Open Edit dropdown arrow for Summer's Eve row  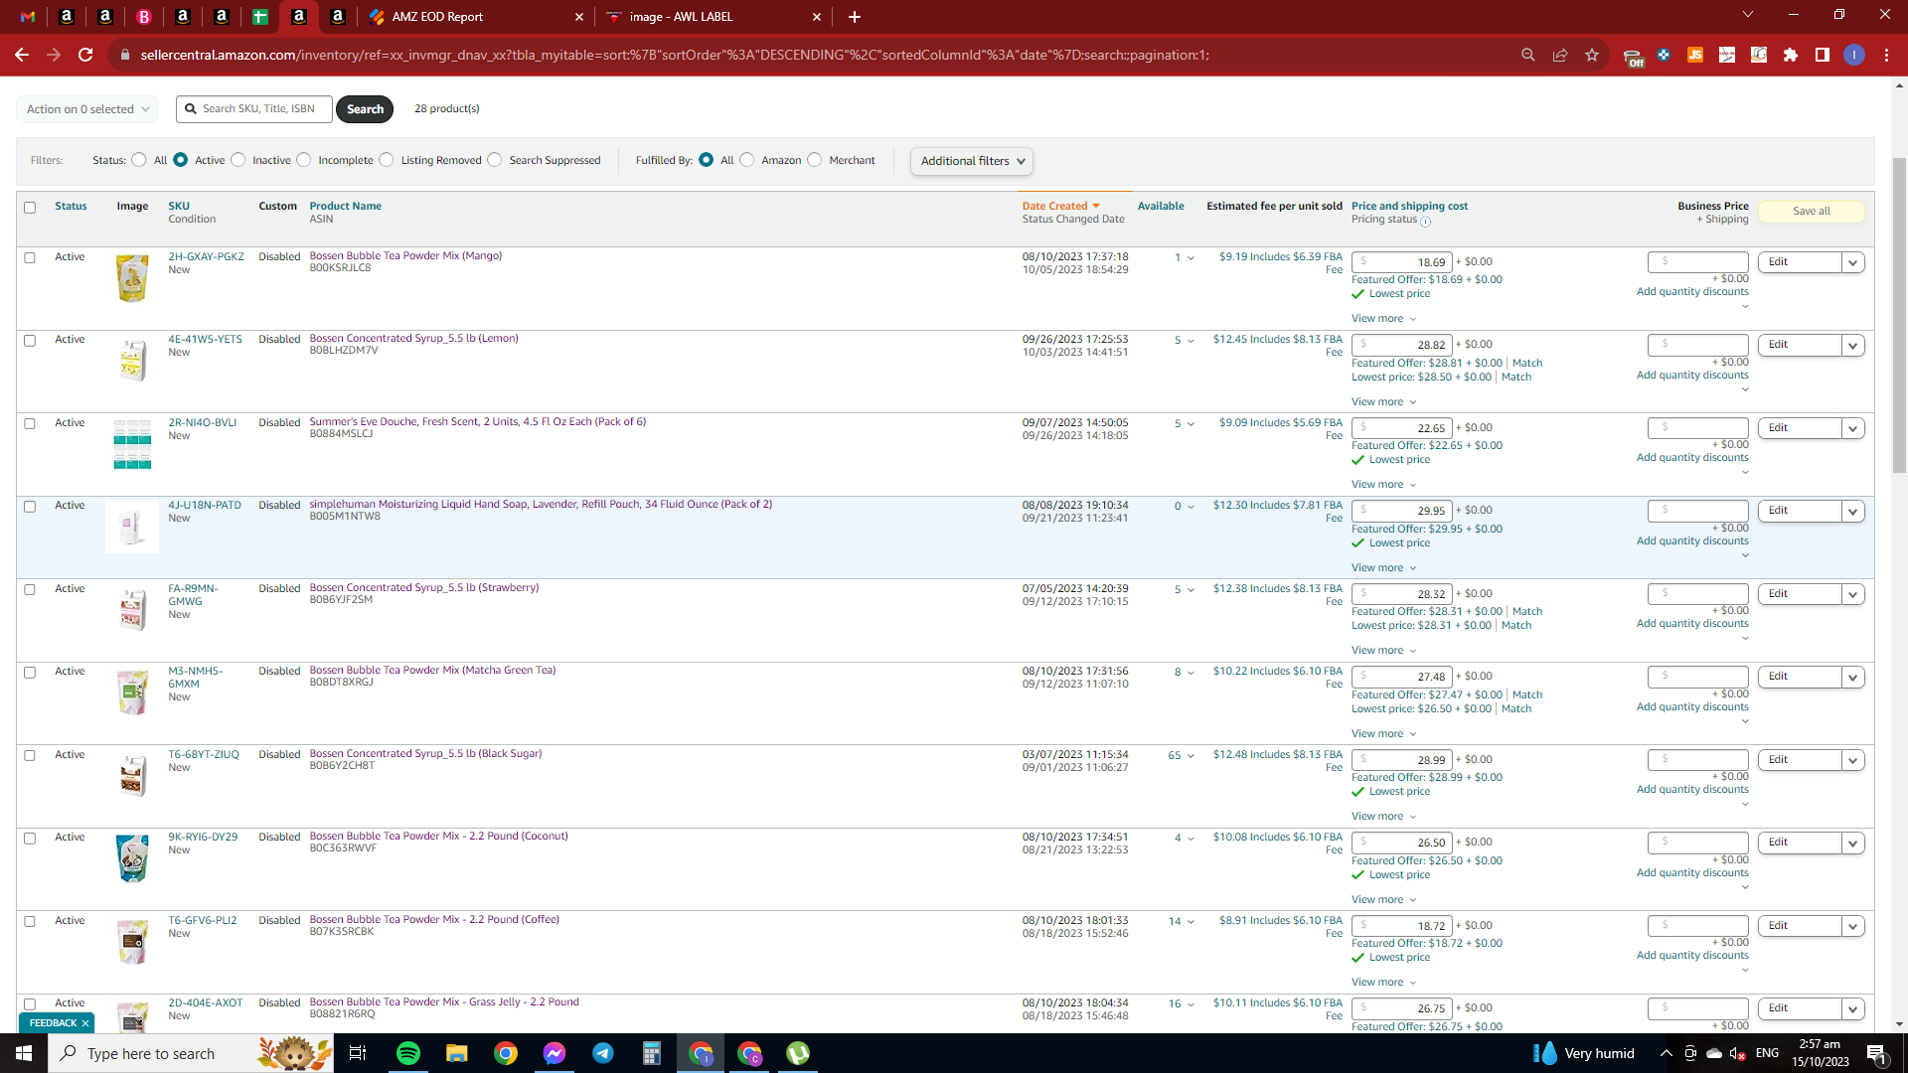[x=1852, y=428]
